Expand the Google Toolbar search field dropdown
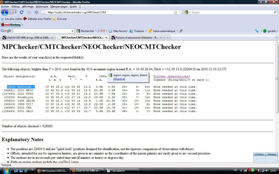The image size is (279, 174). (72, 31)
